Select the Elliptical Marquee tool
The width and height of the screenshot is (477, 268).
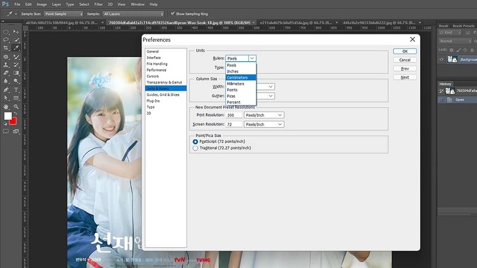(5, 31)
